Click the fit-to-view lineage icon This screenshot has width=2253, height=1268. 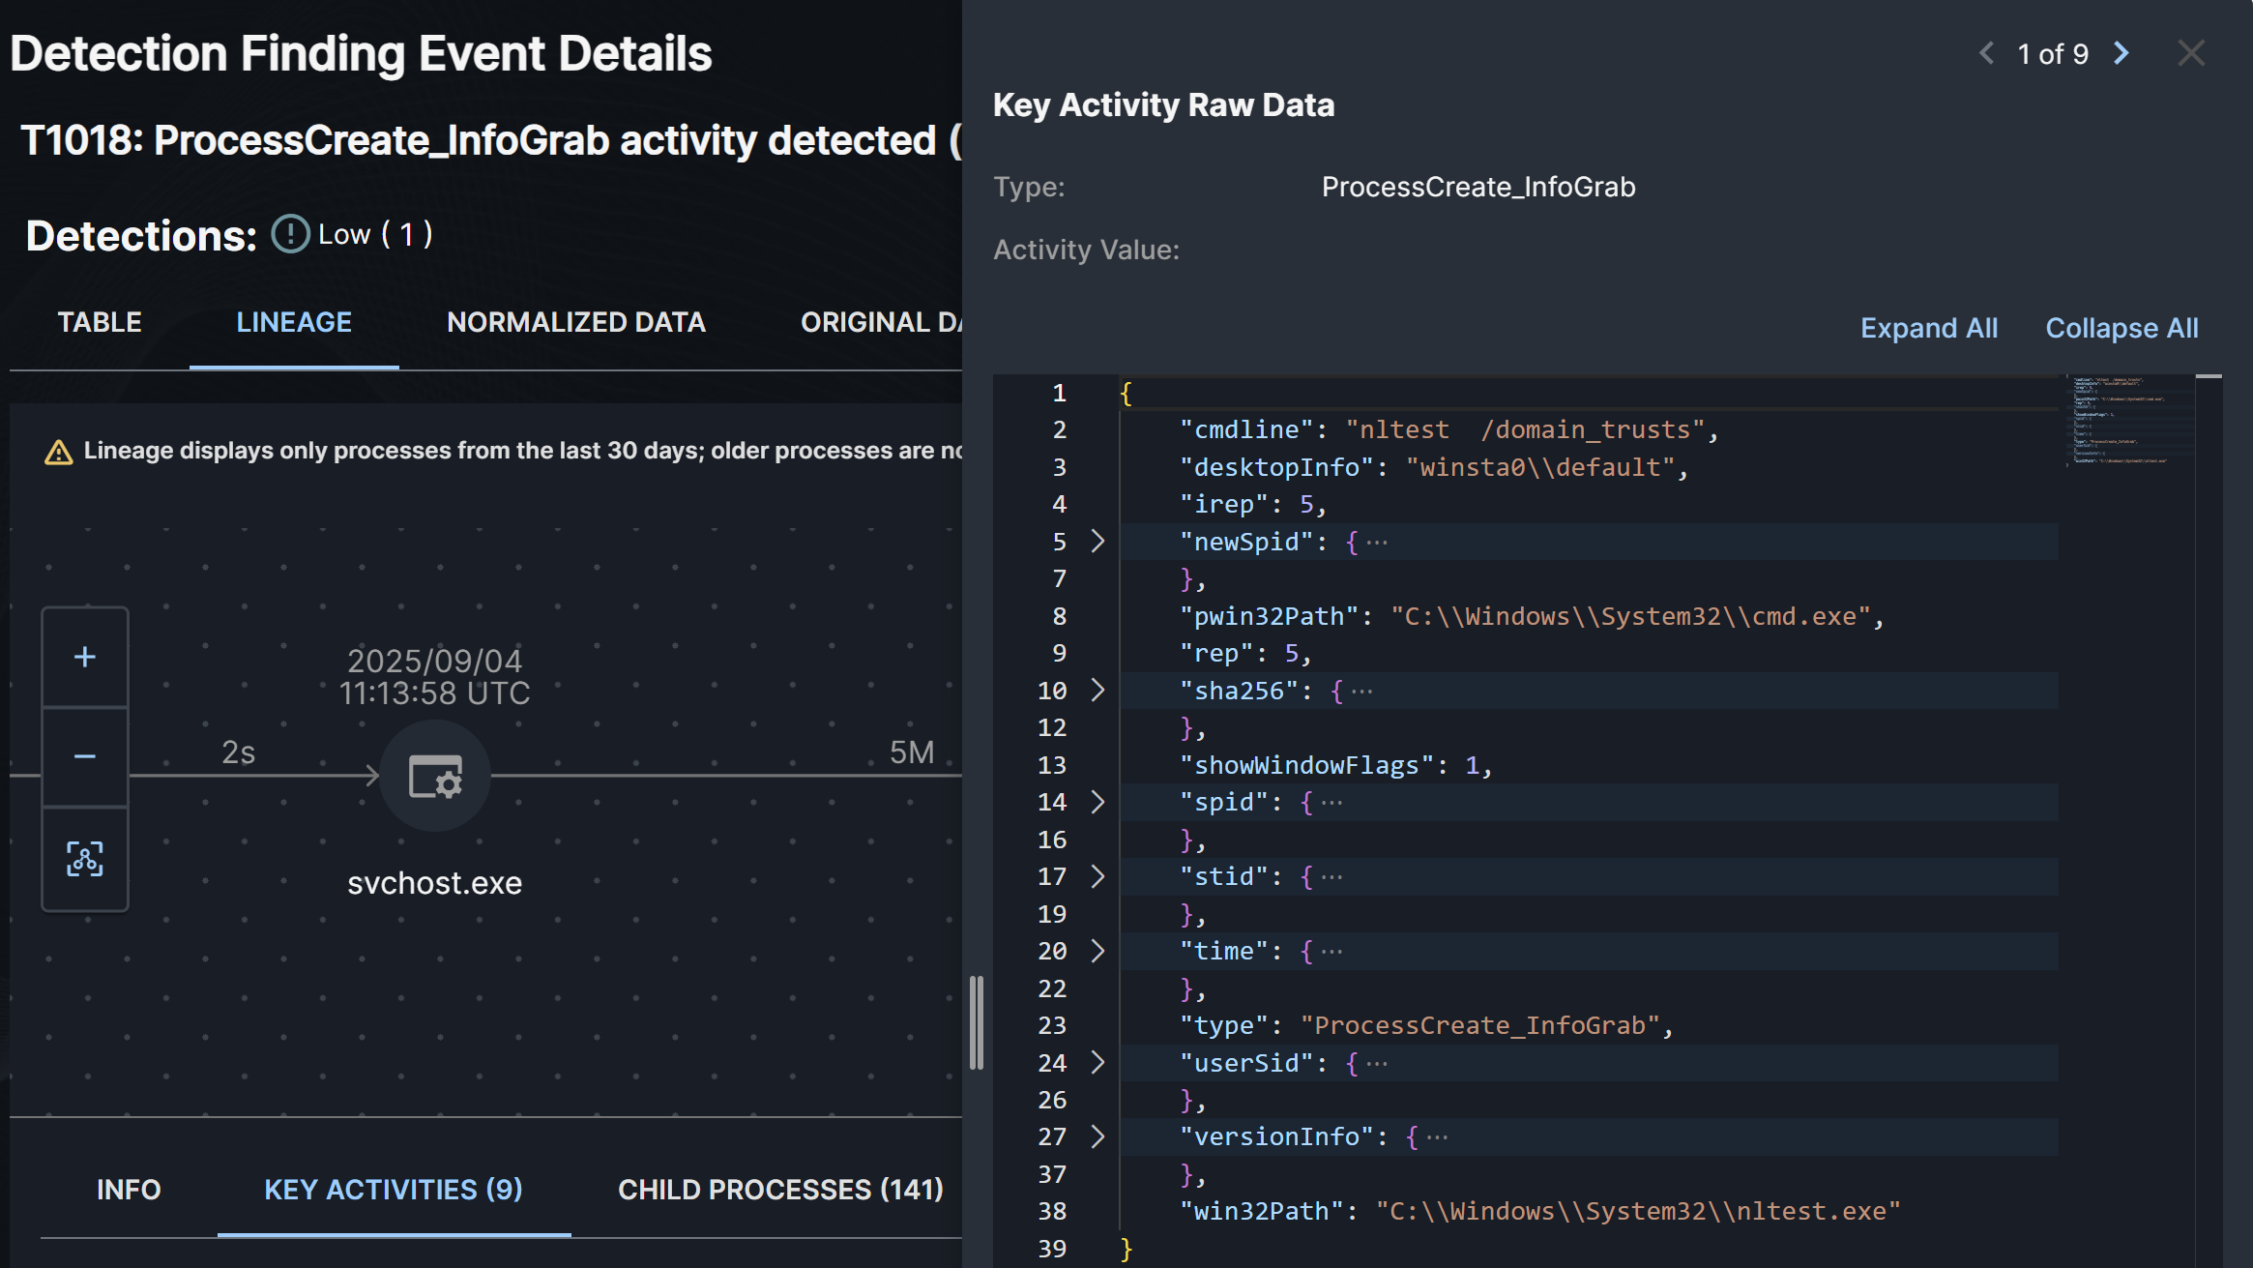coord(85,859)
